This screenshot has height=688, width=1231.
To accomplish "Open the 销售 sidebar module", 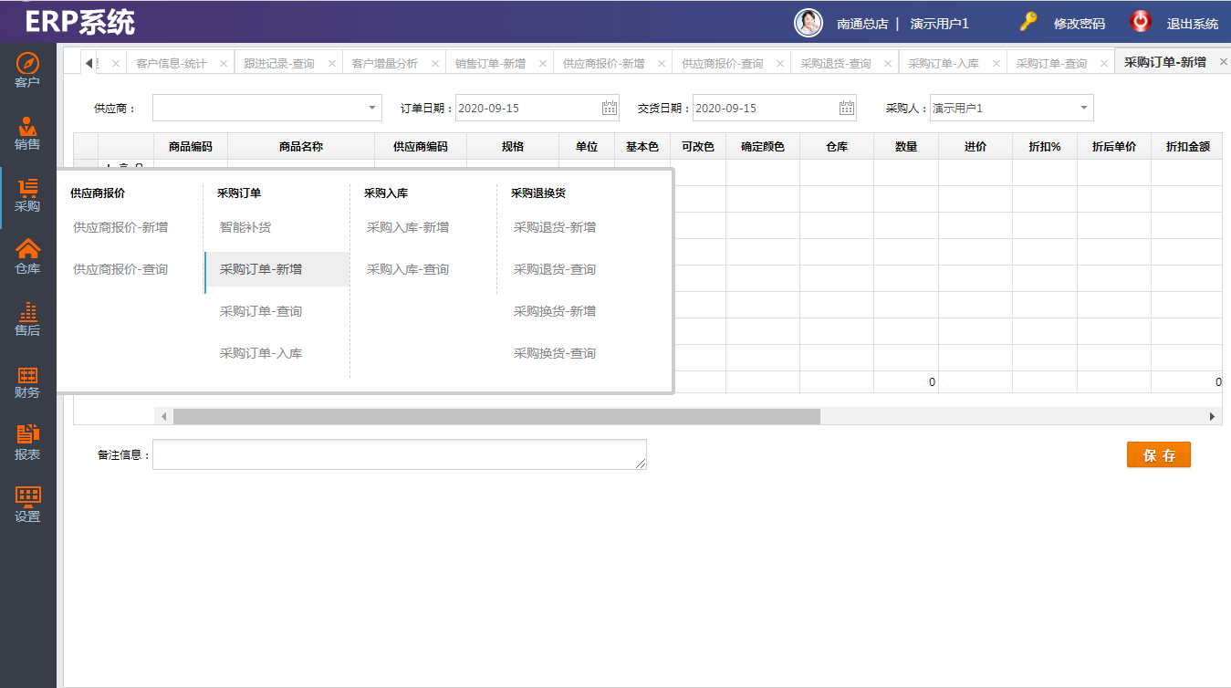I will click(x=27, y=132).
